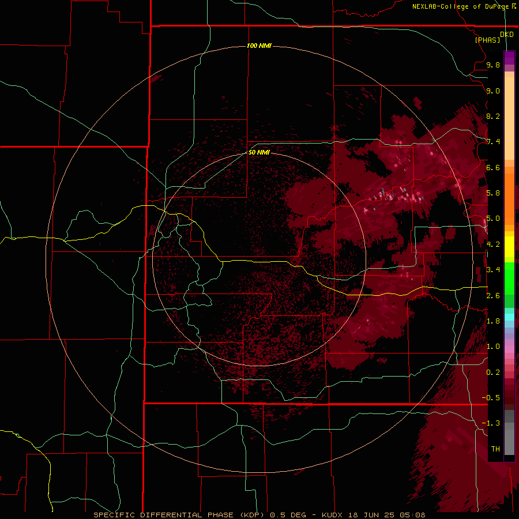The width and height of the screenshot is (519, 519).
Task: Click the 1.0 value on the color scale
Action: point(493,347)
